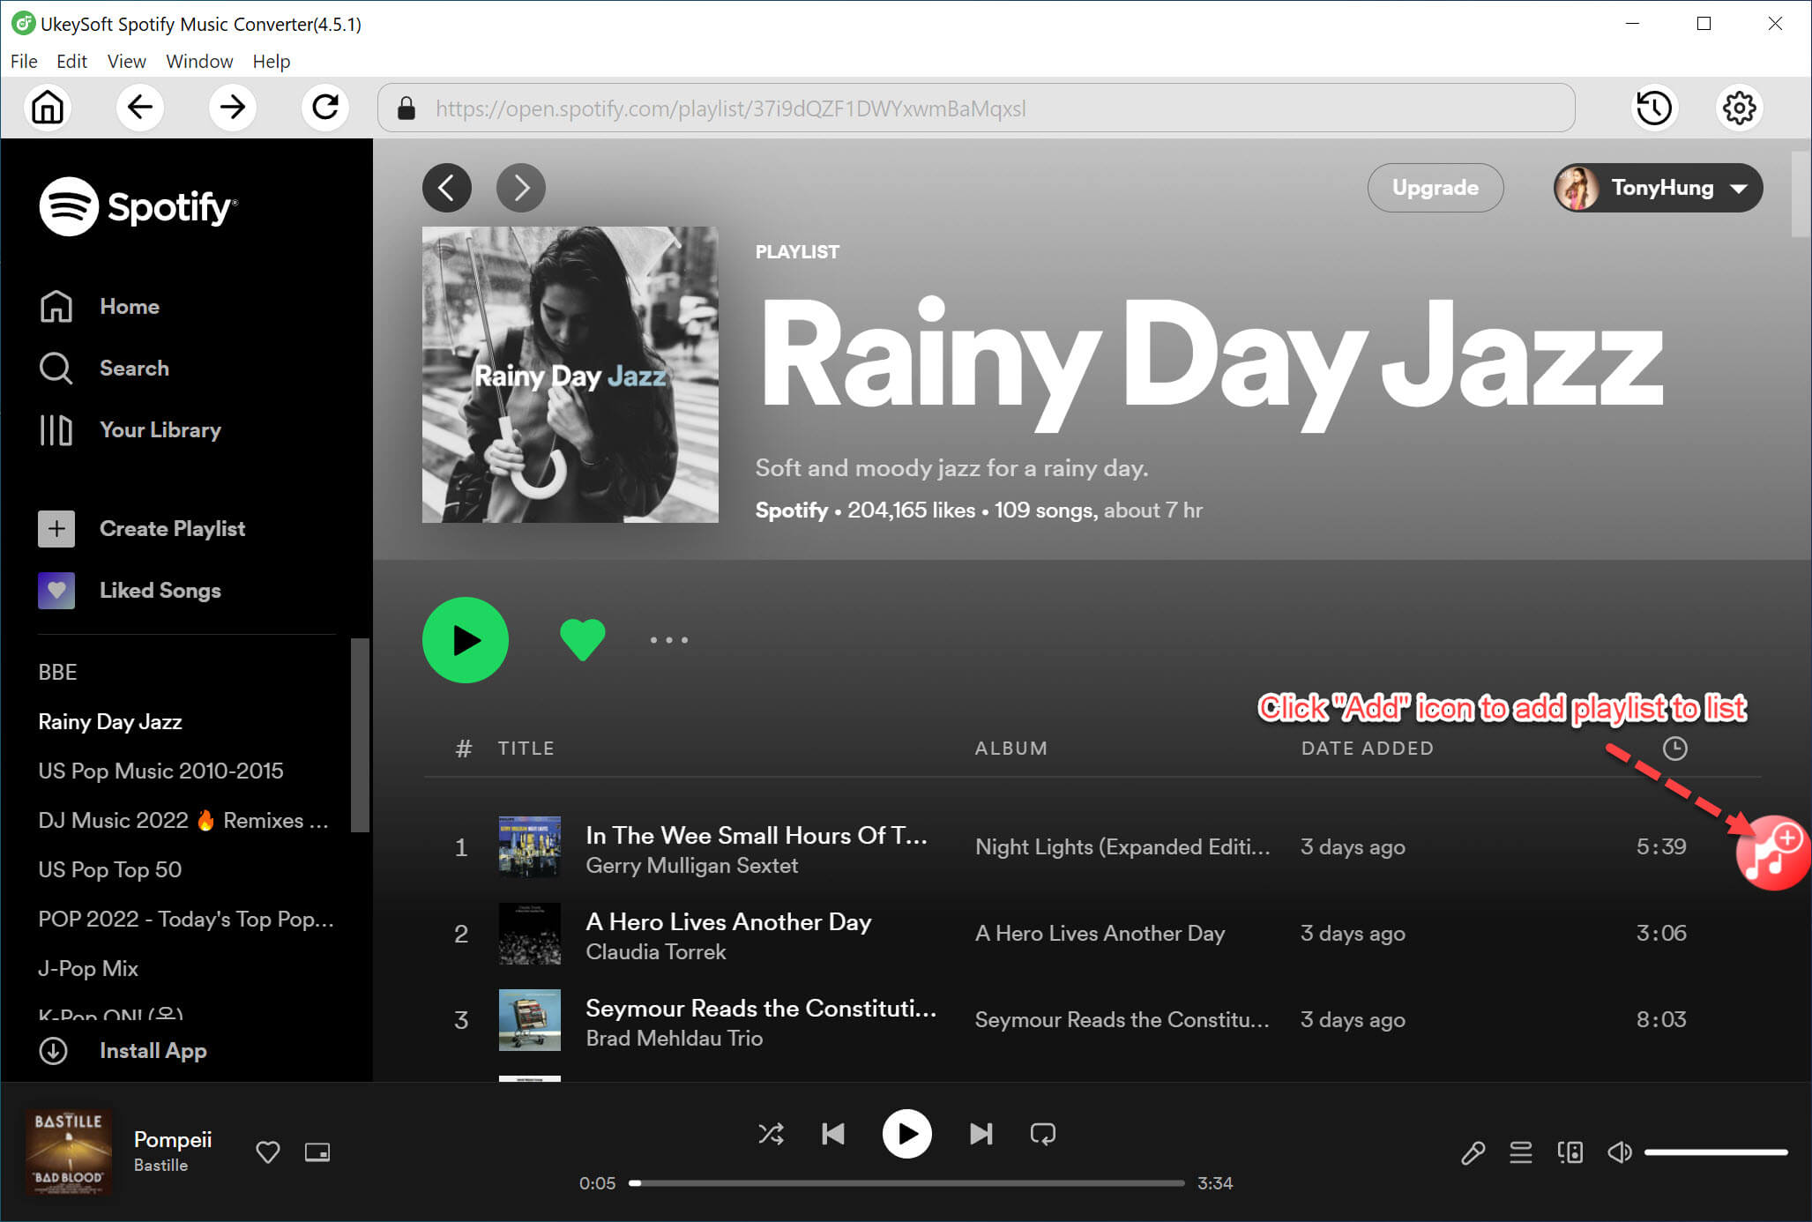Click the Upgrade button

[x=1435, y=188]
